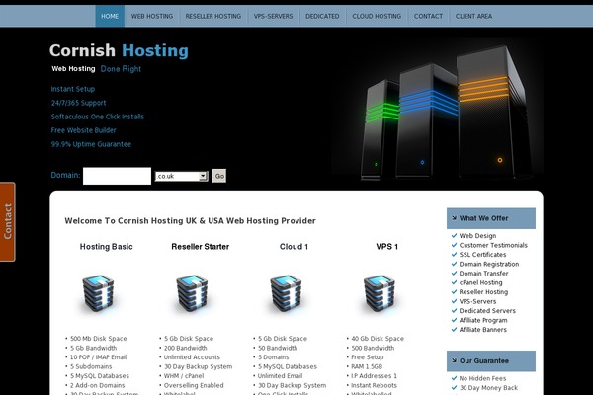Image resolution: width=593 pixels, height=395 pixels.
Task: Click the Instant Reboots list item
Action: [x=374, y=385]
